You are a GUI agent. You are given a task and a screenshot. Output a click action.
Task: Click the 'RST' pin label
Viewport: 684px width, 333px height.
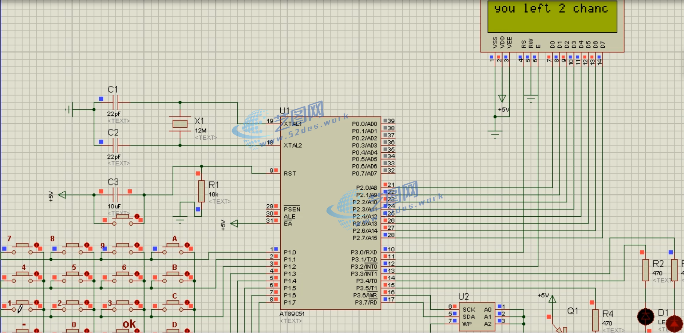click(x=290, y=174)
